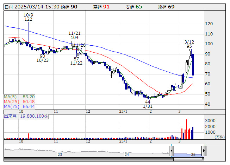230x165 pixels.
Task: Select the MA(25) legend entry
Action: click(19, 102)
